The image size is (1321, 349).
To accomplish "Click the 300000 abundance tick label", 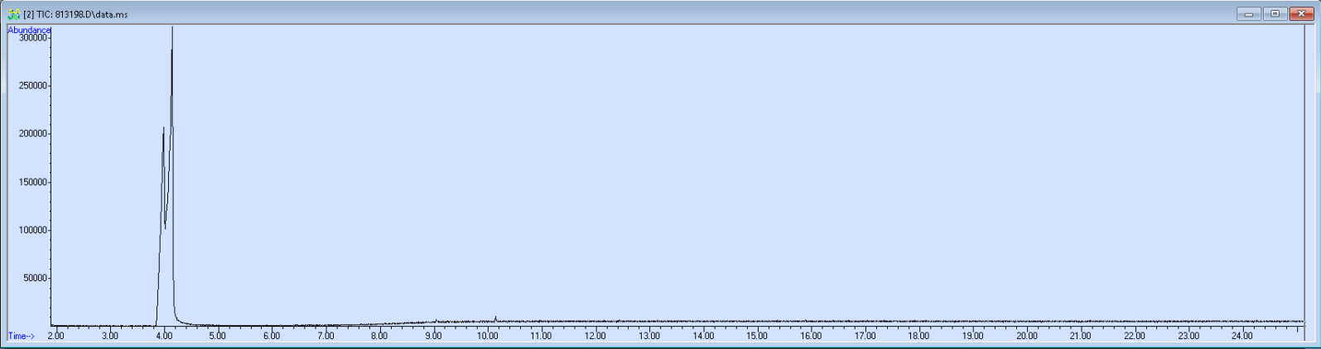I will coord(33,38).
